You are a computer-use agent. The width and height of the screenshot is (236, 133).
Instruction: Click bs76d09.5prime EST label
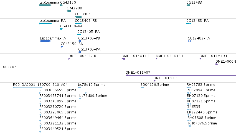coord(93,96)
